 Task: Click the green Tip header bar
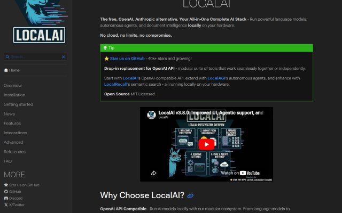pos(206,48)
